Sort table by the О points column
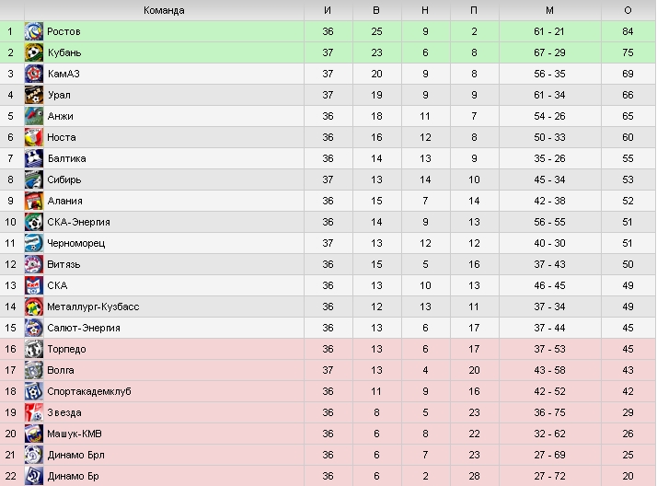The height and width of the screenshot is (486, 657). tap(628, 10)
